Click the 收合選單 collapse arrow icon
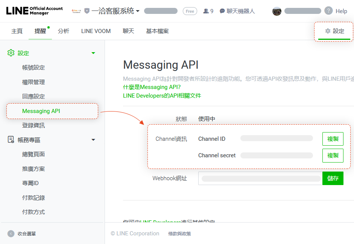 point(11,233)
